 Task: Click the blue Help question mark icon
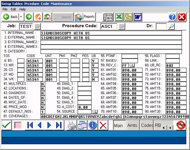point(172,17)
